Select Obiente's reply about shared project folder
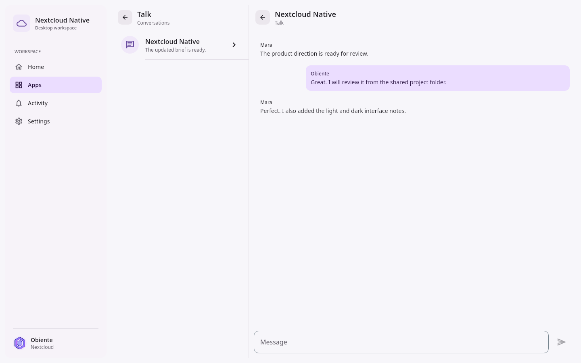The image size is (581, 363). click(x=438, y=78)
